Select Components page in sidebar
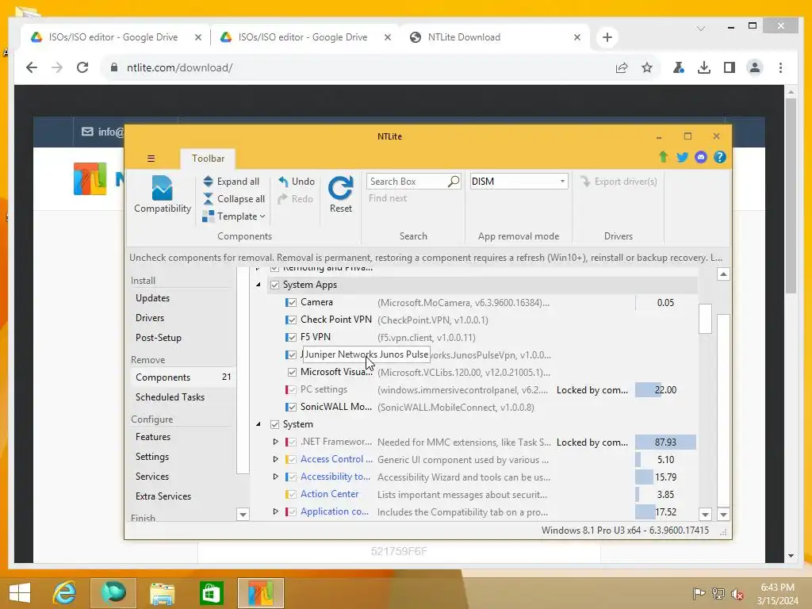The image size is (812, 609). (x=183, y=377)
